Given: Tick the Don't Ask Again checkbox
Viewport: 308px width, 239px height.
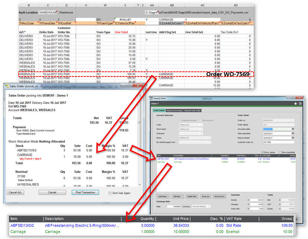Looking at the screenshot, I should (110, 193).
